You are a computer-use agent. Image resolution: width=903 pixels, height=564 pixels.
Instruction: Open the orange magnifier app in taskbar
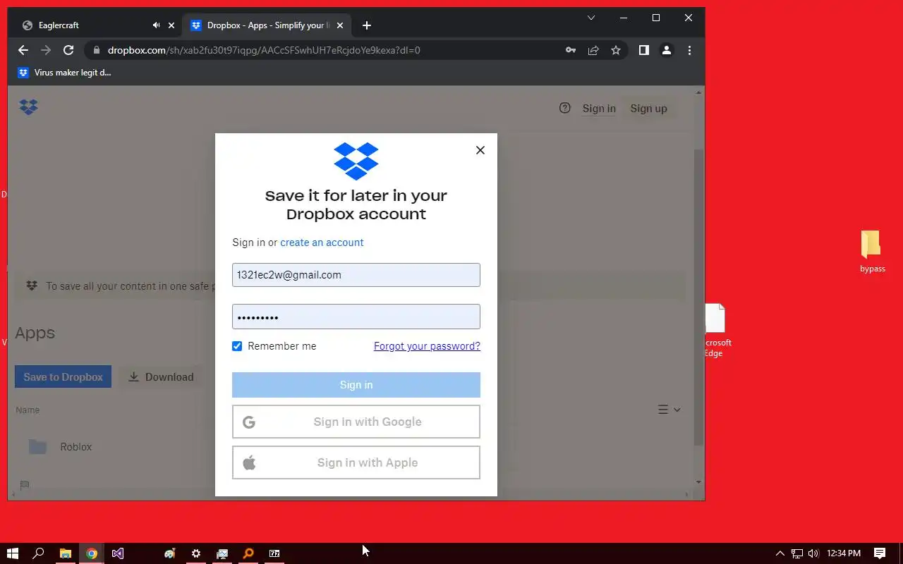pyautogui.click(x=248, y=553)
